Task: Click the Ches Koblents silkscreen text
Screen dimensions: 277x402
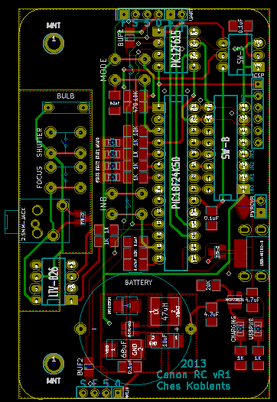Action: tap(194, 386)
